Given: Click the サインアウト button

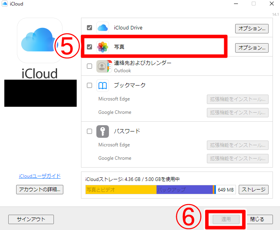Looking at the screenshot, I should click(31, 219).
